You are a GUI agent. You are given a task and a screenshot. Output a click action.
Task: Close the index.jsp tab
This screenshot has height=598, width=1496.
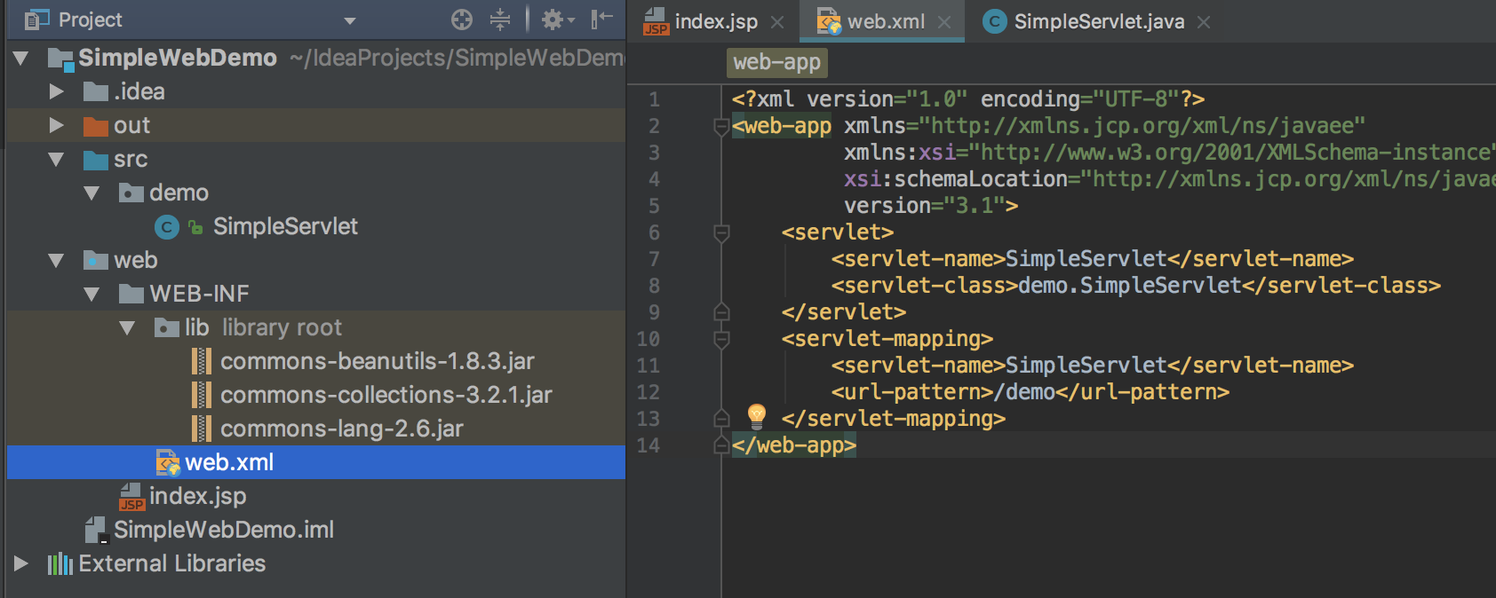[777, 22]
